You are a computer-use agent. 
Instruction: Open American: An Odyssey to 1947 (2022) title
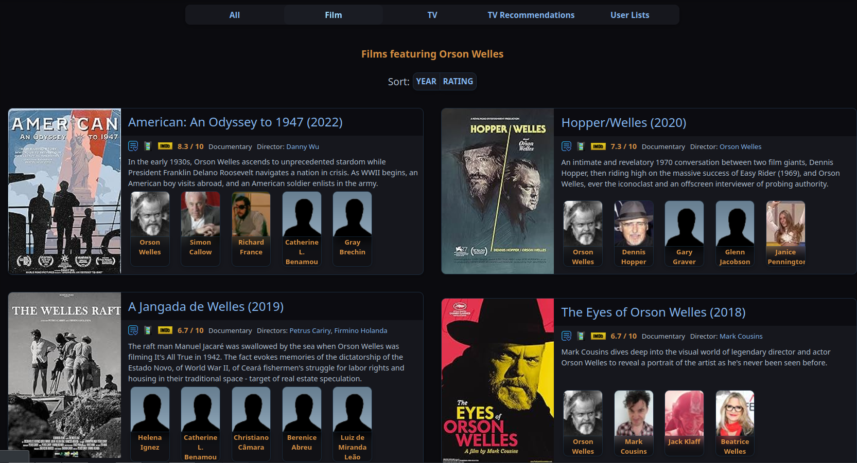(235, 122)
